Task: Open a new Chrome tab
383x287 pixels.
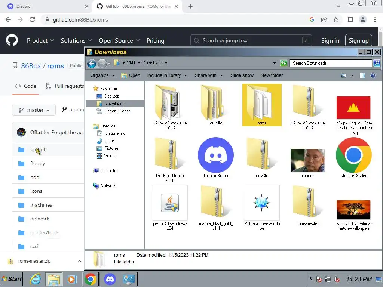Action: coord(190,6)
